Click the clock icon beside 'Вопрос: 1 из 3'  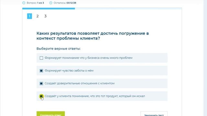[24, 3]
